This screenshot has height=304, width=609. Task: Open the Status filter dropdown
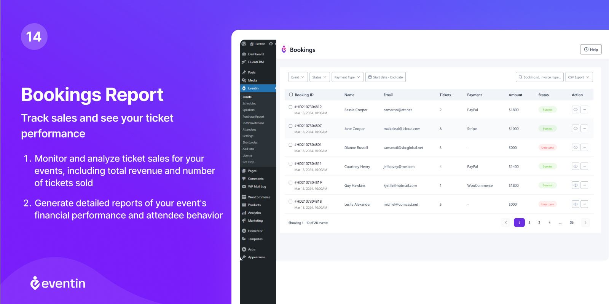click(320, 77)
